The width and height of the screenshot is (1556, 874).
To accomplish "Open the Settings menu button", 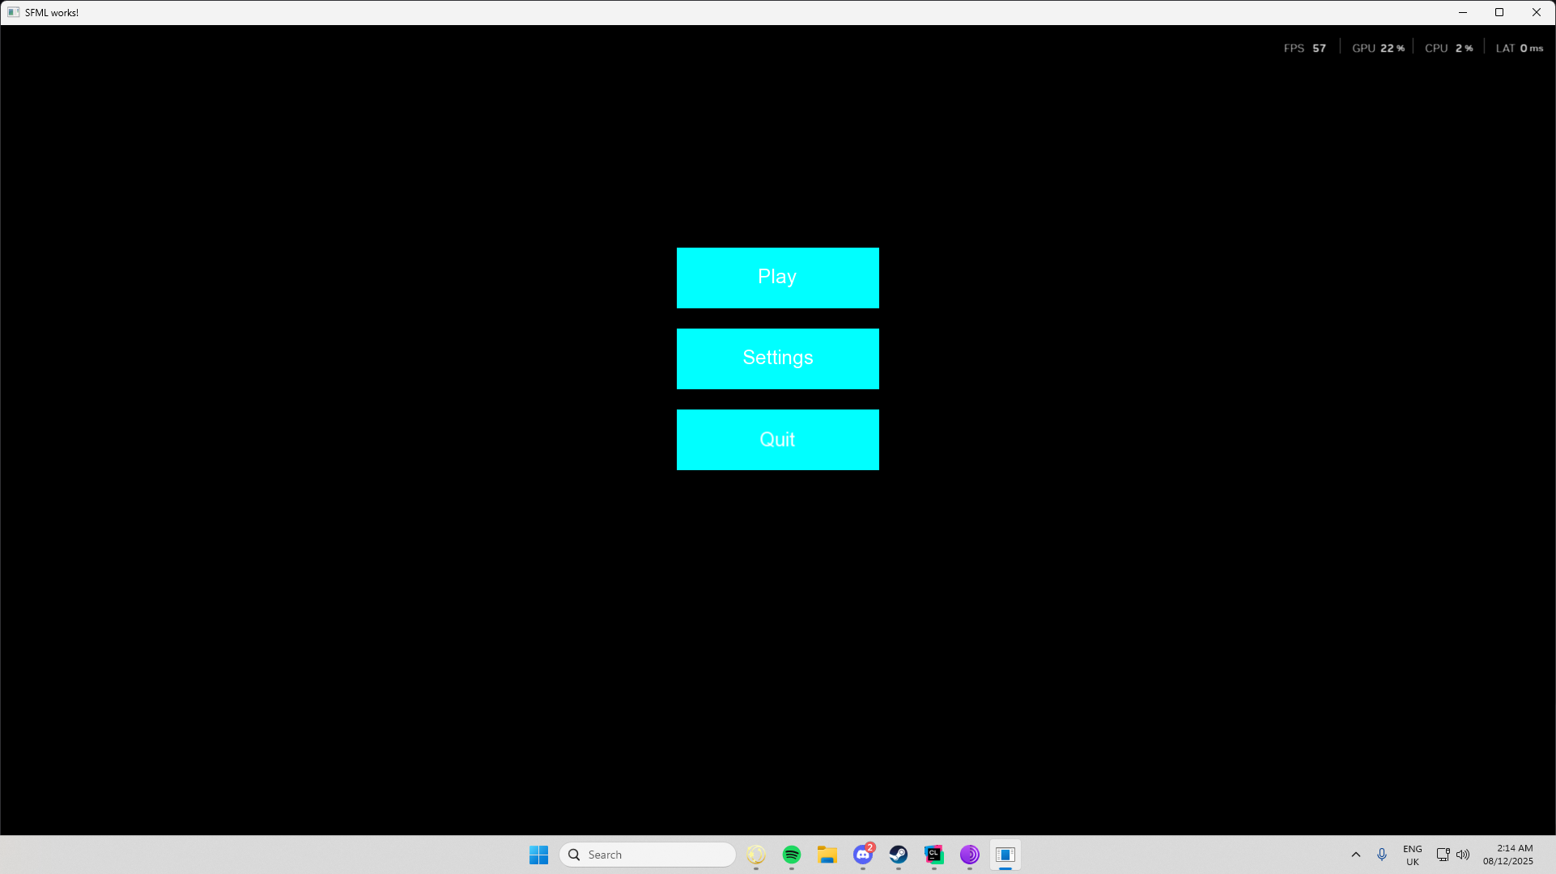I will click(x=777, y=359).
